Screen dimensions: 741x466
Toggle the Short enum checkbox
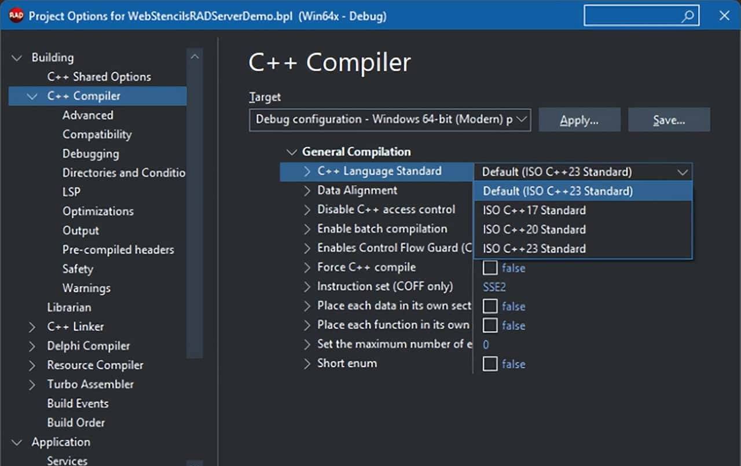tap(490, 364)
